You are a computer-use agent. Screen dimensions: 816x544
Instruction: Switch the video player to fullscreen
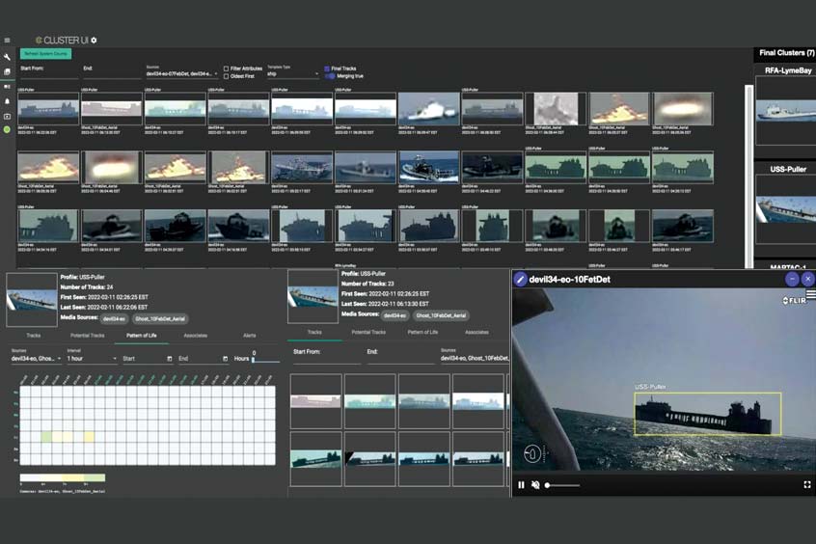(807, 484)
